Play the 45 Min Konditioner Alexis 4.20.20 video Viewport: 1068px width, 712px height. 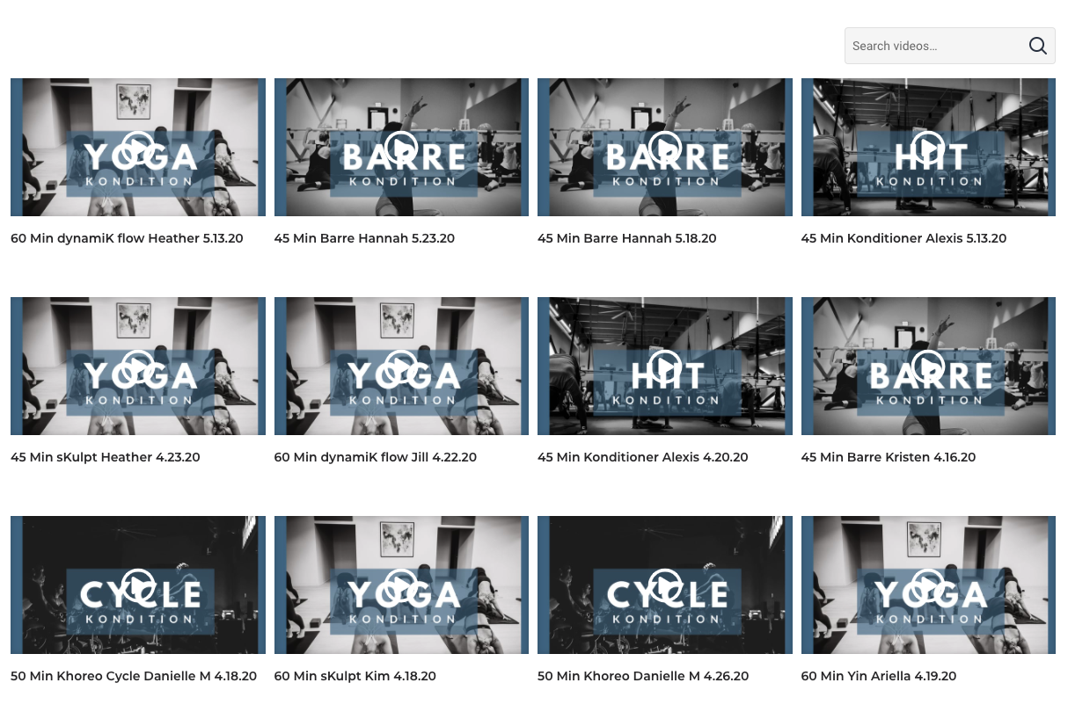(x=665, y=366)
